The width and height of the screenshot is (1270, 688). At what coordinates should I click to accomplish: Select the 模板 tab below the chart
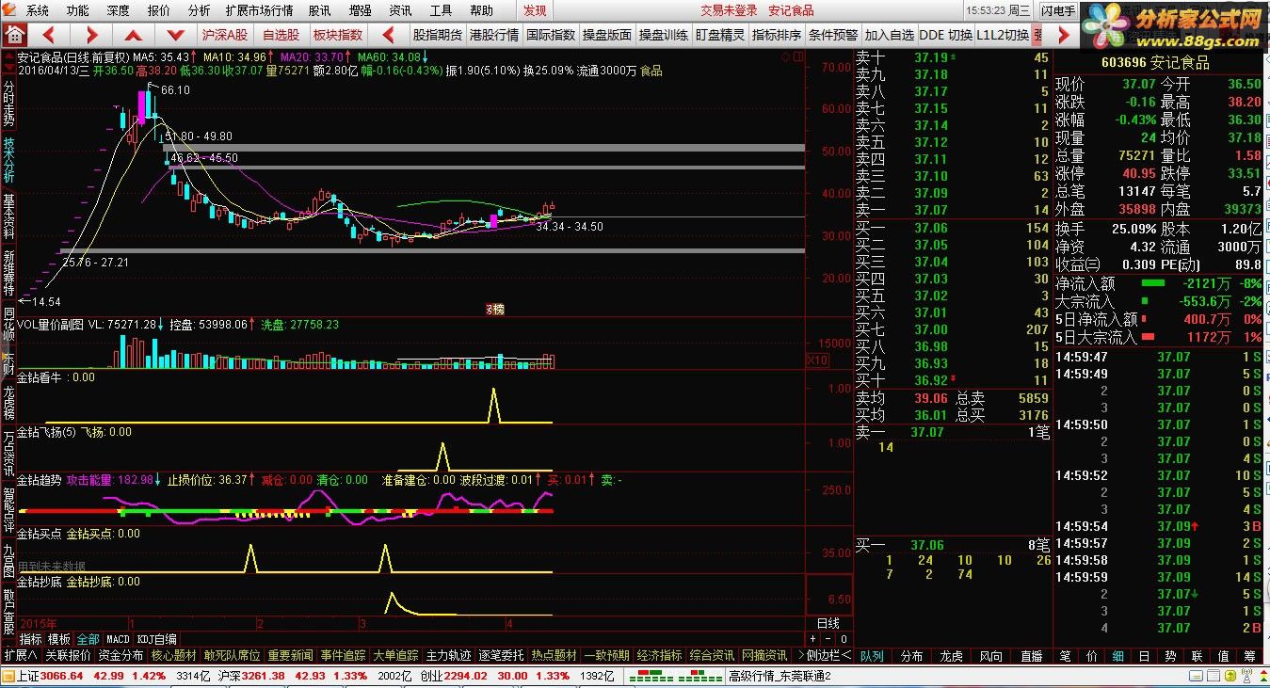(58, 639)
